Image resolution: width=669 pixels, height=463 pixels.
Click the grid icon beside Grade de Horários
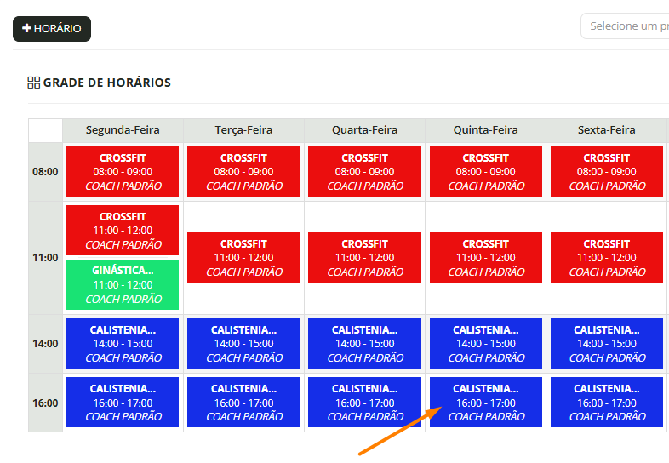[34, 83]
